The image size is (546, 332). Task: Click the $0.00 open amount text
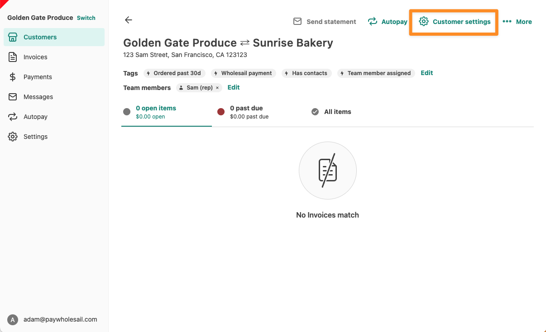pos(150,117)
